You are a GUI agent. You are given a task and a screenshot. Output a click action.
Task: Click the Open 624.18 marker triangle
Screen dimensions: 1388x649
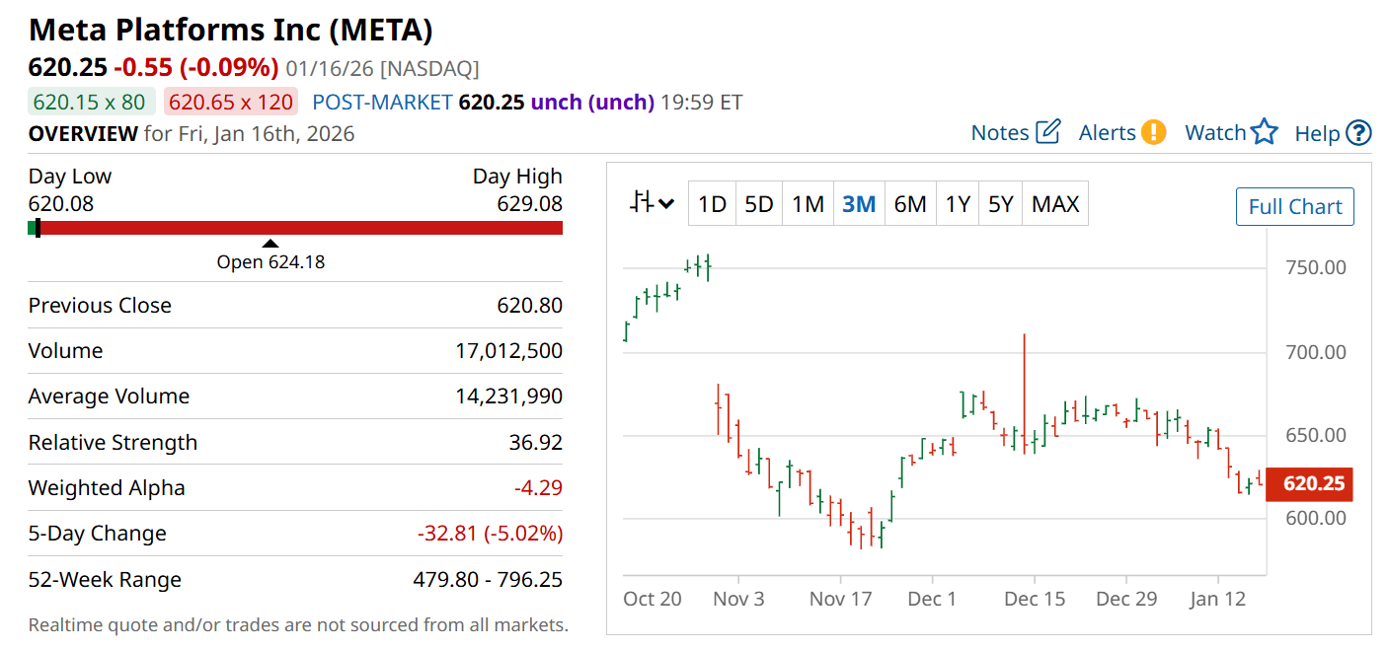pyautogui.click(x=270, y=244)
